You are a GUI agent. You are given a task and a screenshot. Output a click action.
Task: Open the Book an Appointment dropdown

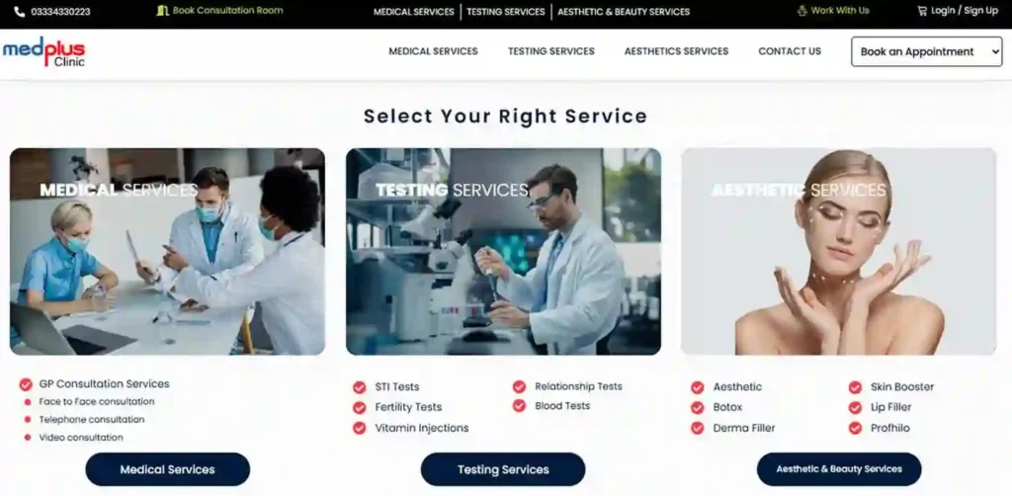pyautogui.click(x=926, y=51)
